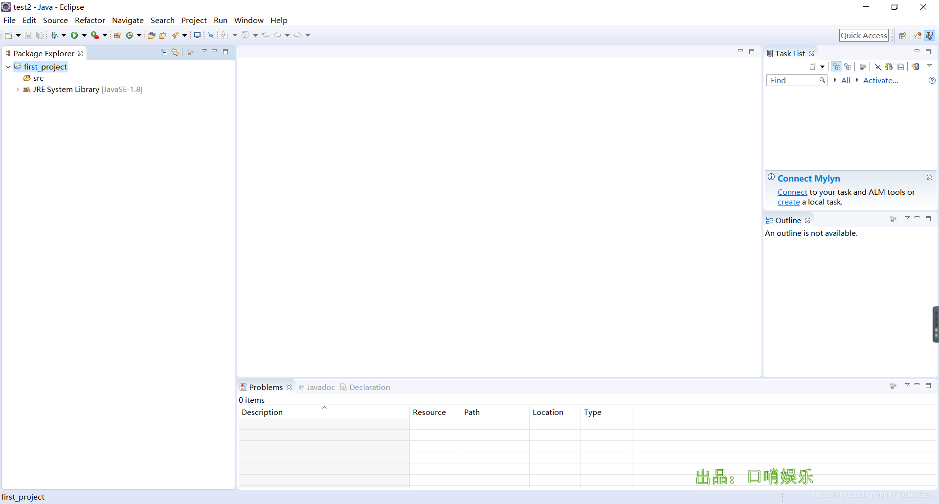Open the Outline view menu triangle

click(907, 218)
